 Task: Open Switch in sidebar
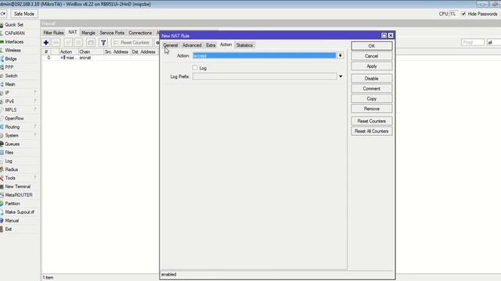click(11, 76)
